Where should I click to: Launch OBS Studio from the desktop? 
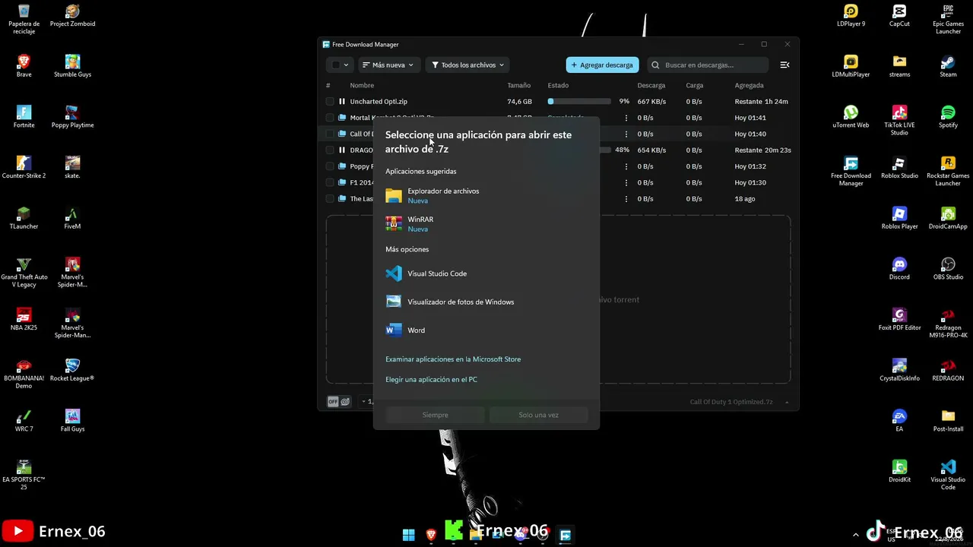click(x=948, y=269)
